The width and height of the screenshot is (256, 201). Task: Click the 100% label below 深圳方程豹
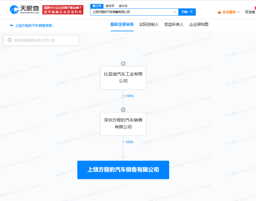[x=129, y=142]
